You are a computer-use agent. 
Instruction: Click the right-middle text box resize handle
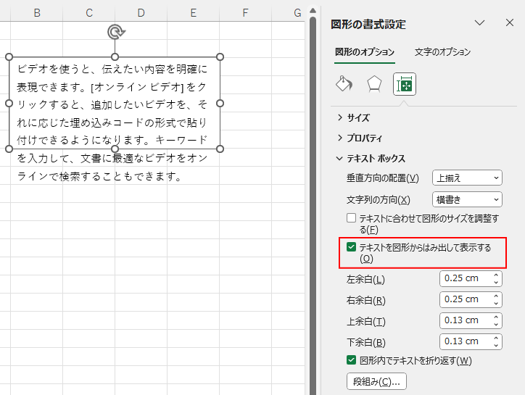pos(220,103)
